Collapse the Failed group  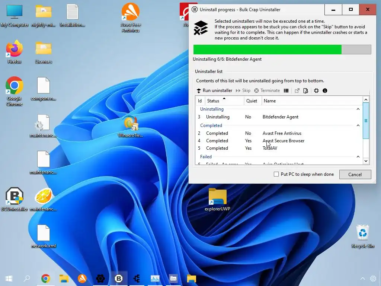pyautogui.click(x=358, y=157)
